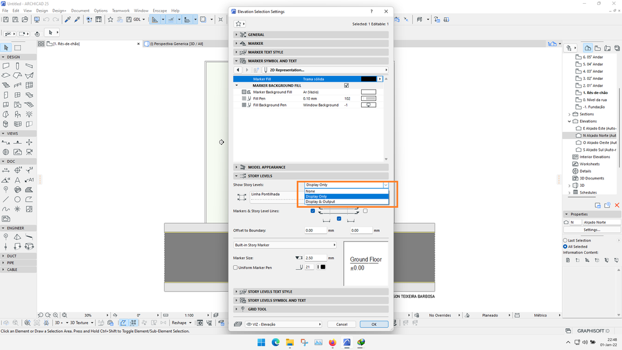Toggle right Markers & Story Level Lines checkbox
Image resolution: width=622 pixels, height=350 pixels.
(365, 210)
